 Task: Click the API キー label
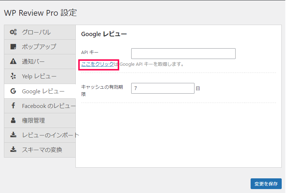(90, 52)
